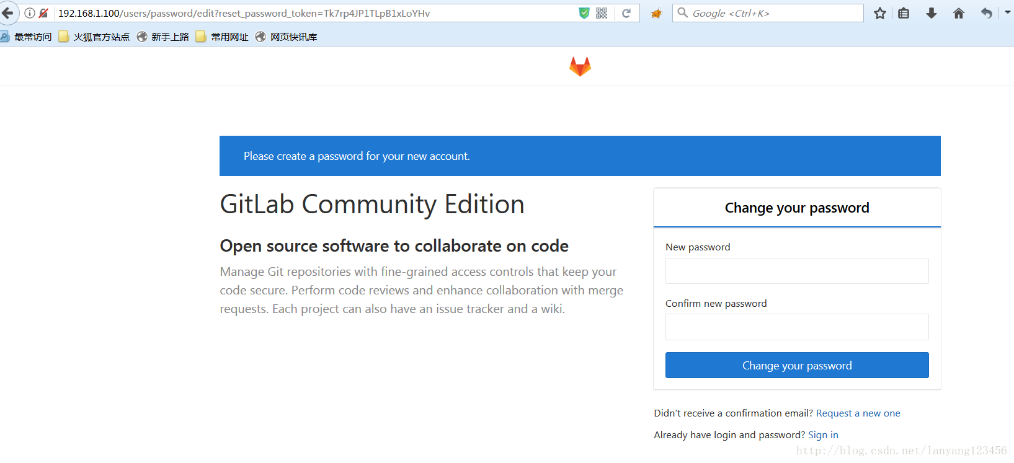
Task: Expand the dropdown arrow beside undo icon
Action: tap(1007, 12)
